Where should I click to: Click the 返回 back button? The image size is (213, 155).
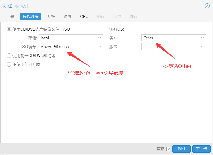(181, 149)
